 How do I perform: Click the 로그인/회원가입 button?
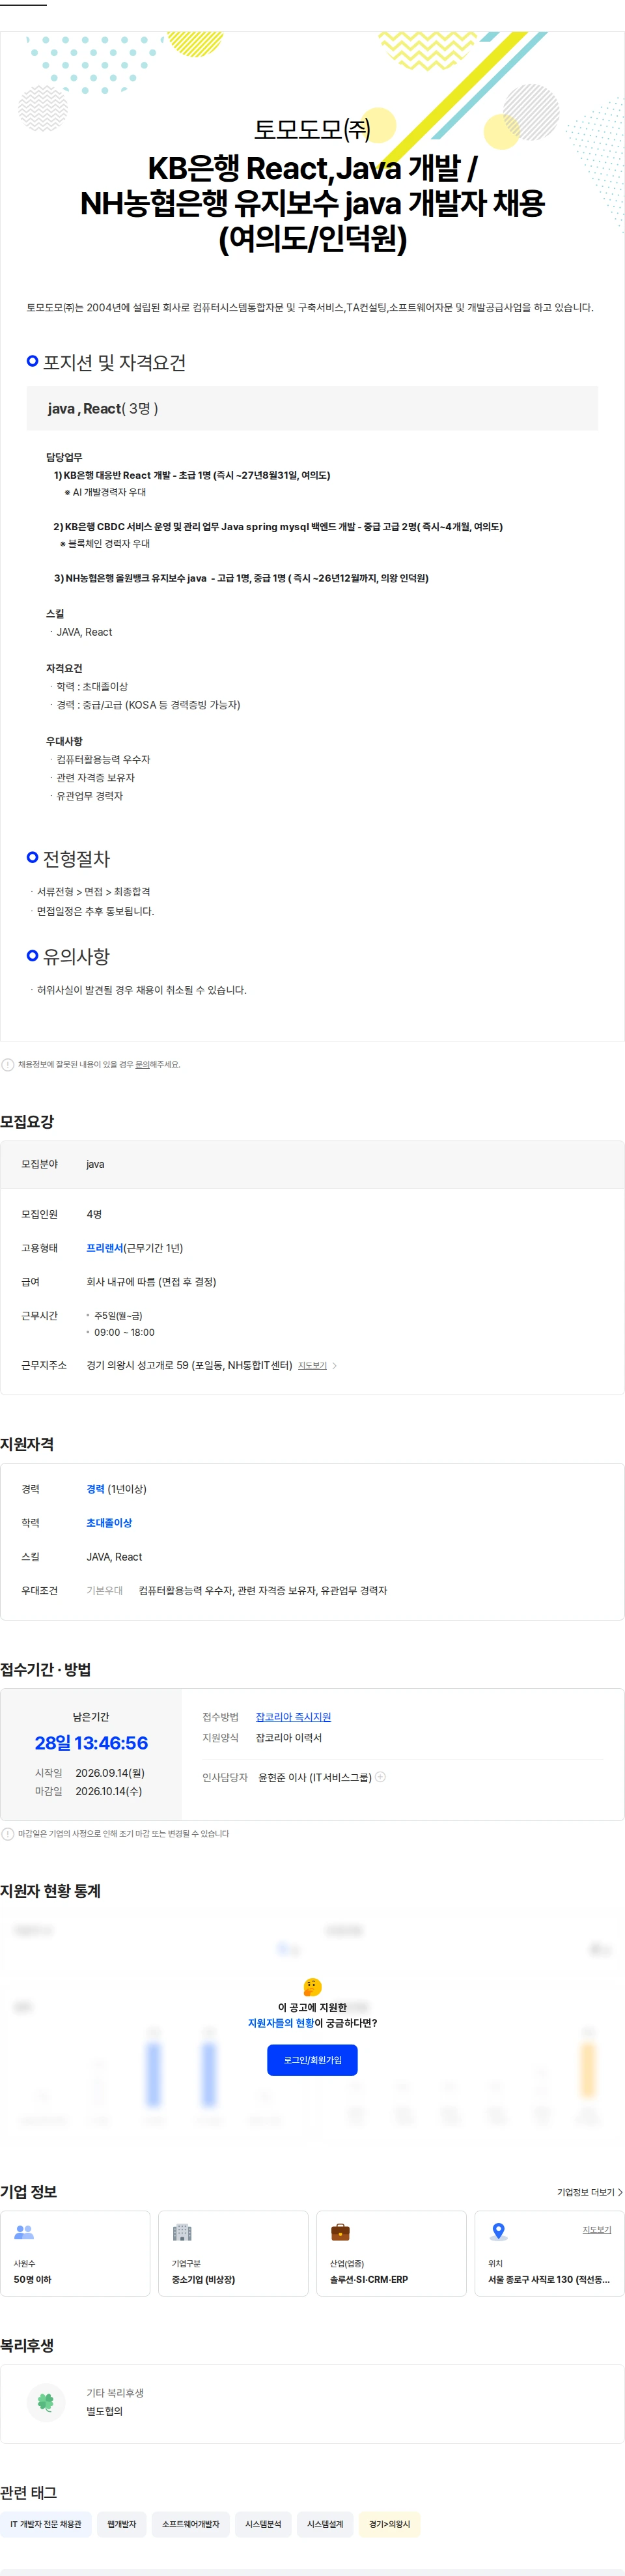click(312, 2059)
